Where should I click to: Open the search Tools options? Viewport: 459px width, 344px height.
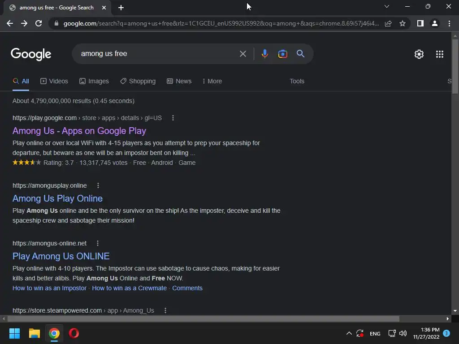(x=297, y=82)
